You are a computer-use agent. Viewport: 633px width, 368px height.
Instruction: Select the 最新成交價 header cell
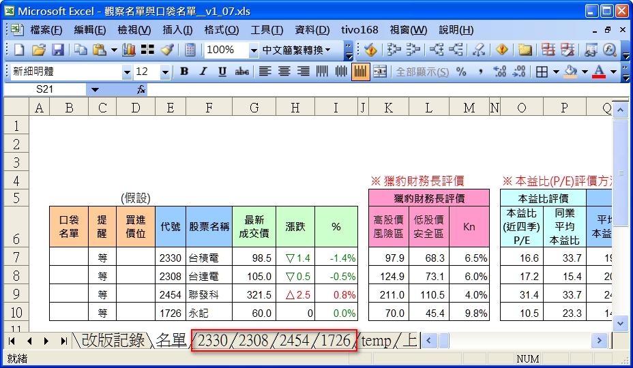coord(254,226)
